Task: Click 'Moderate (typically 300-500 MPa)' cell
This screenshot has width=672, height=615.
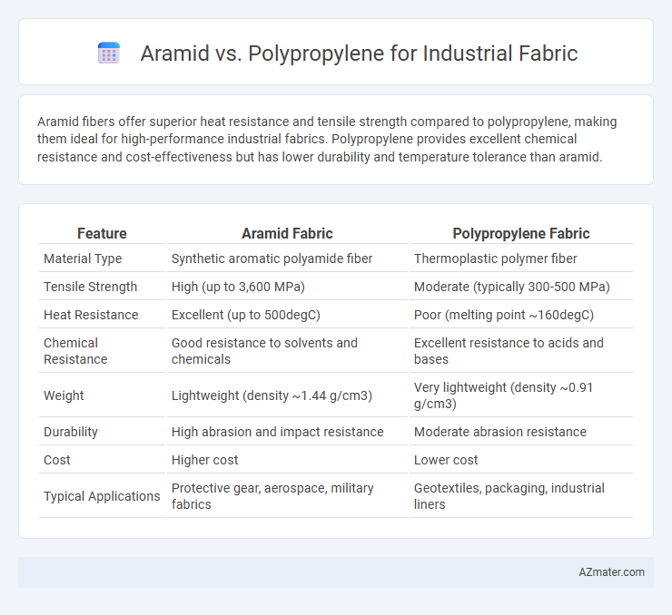Action: coord(511,287)
